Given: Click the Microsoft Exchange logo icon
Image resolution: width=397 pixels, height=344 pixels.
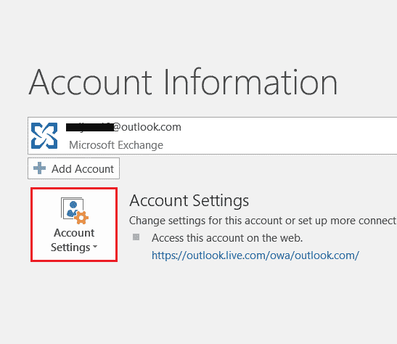Looking at the screenshot, I should point(44,136).
